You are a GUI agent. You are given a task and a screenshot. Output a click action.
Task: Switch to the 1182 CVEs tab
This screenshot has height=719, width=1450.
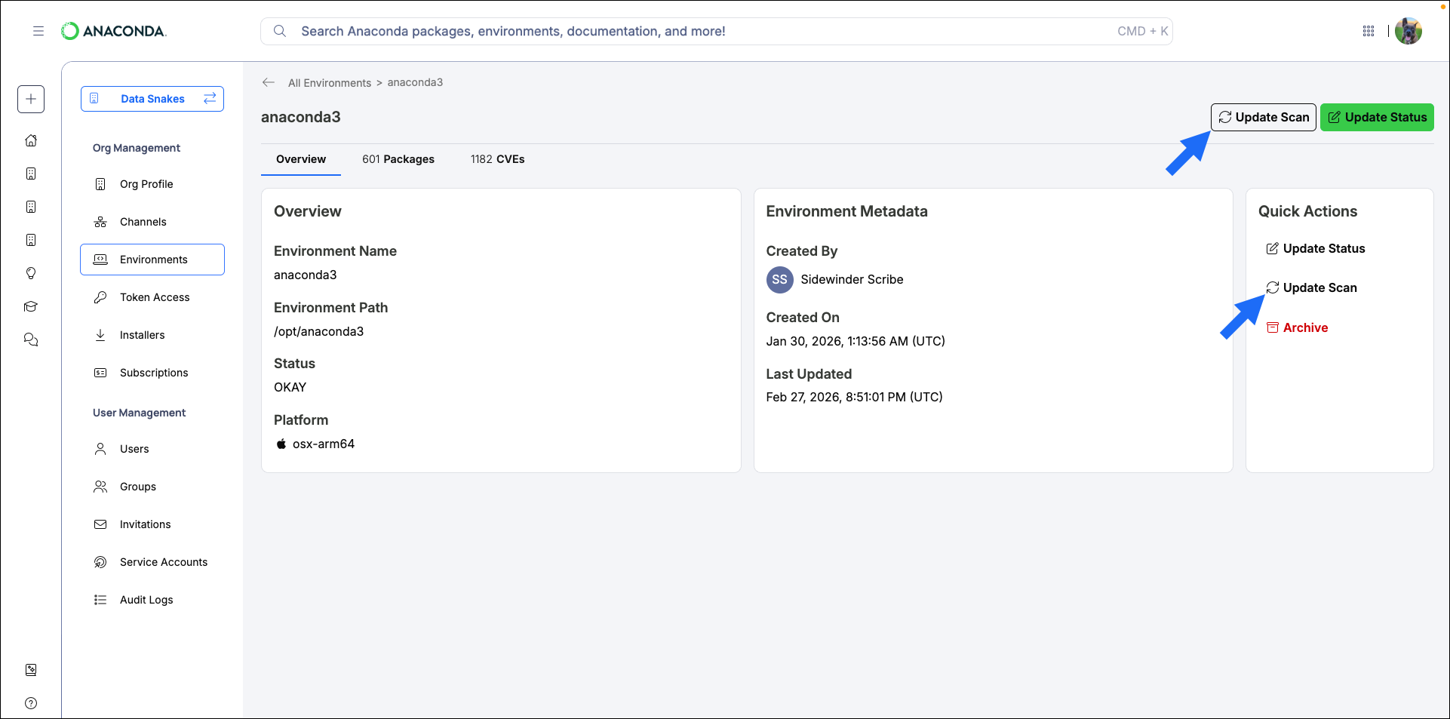click(x=498, y=159)
